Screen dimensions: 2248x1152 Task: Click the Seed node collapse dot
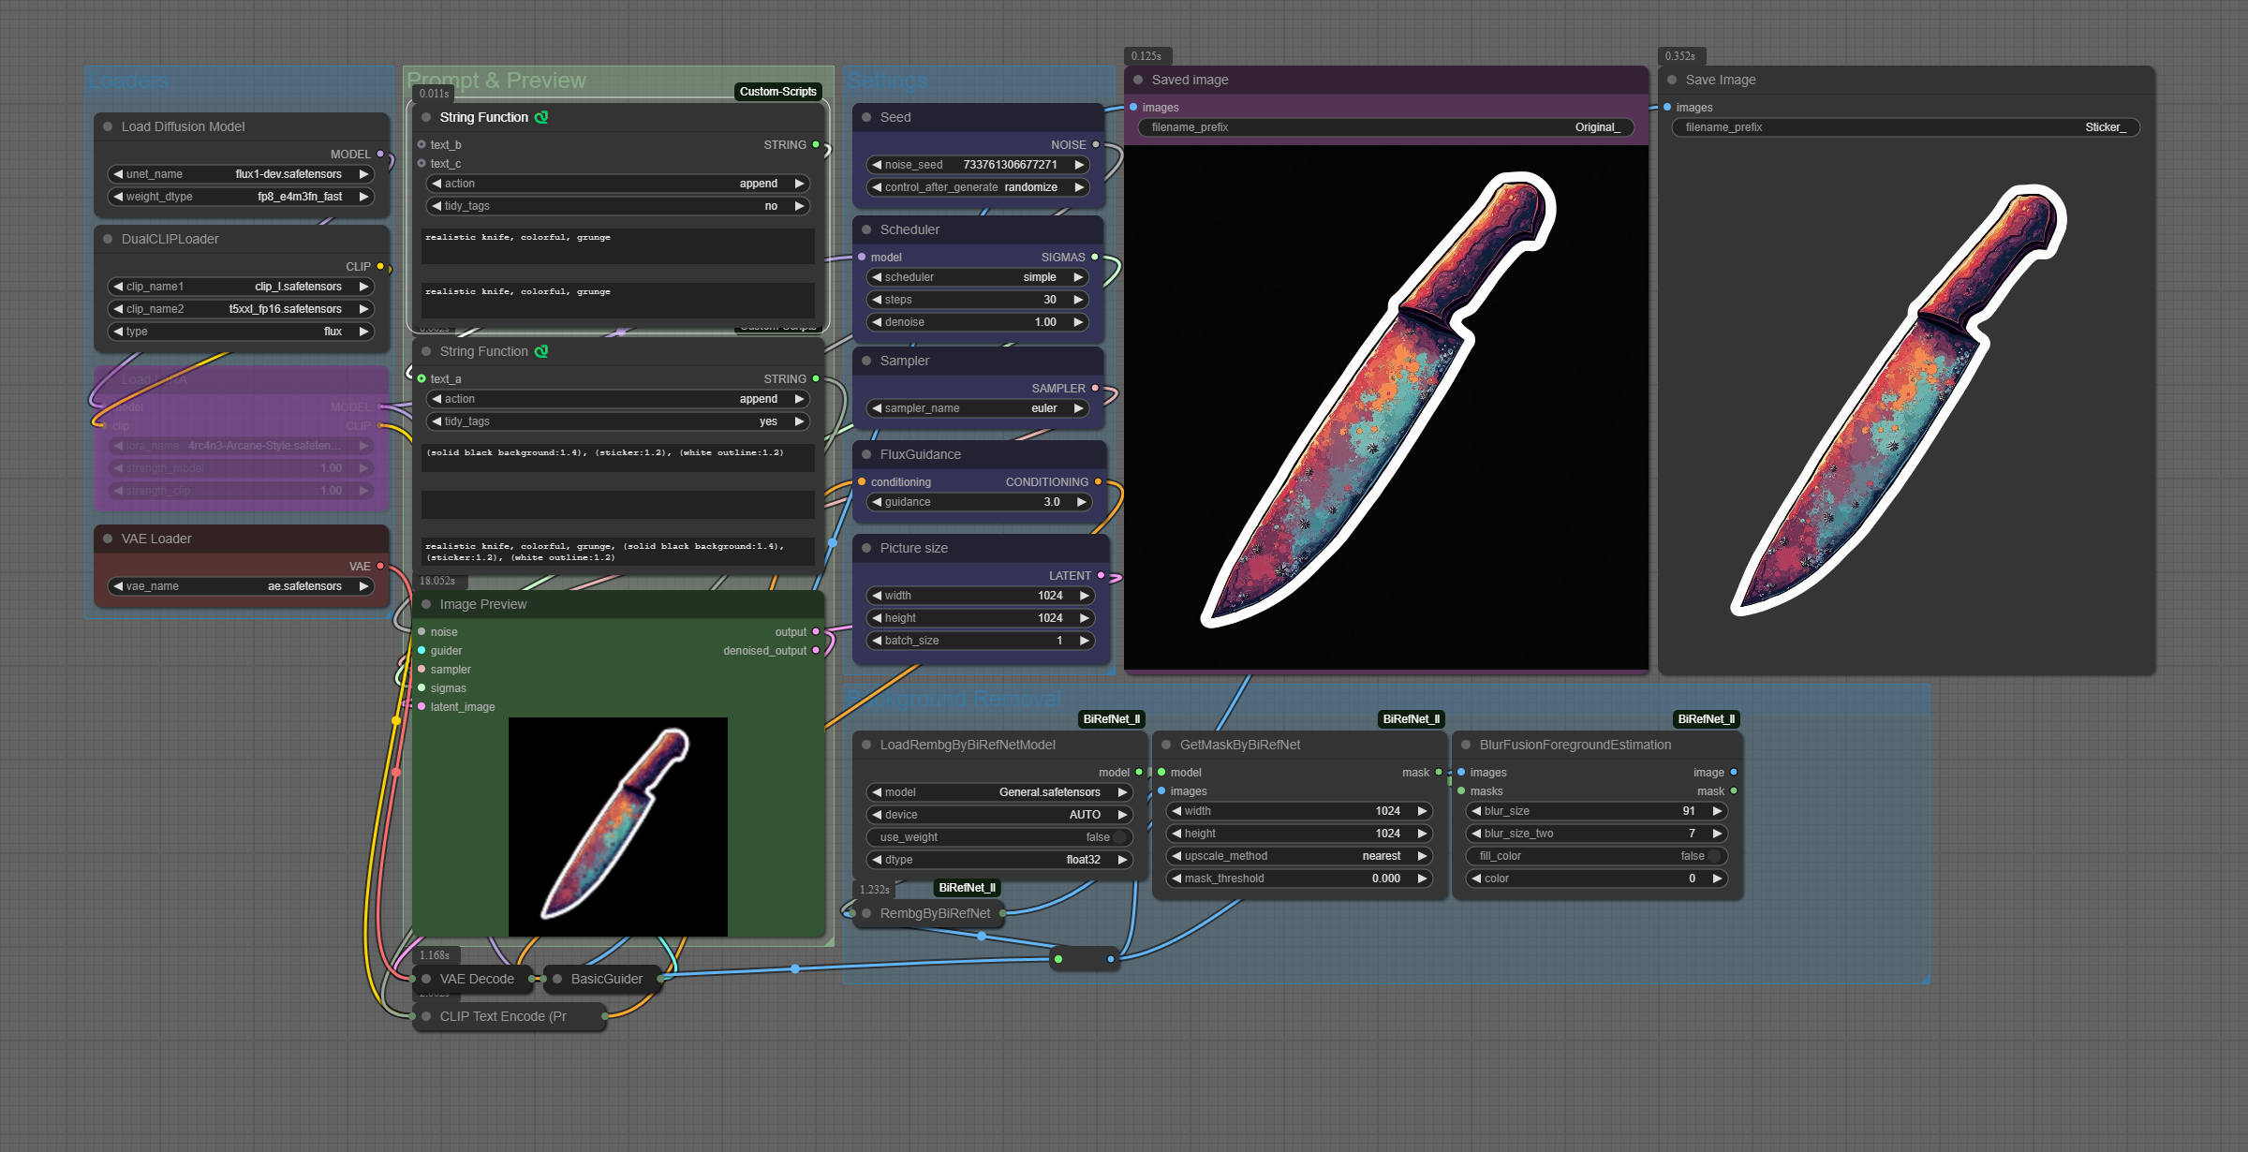tap(866, 117)
